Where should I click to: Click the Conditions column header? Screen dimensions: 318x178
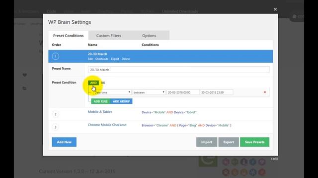(x=150, y=45)
